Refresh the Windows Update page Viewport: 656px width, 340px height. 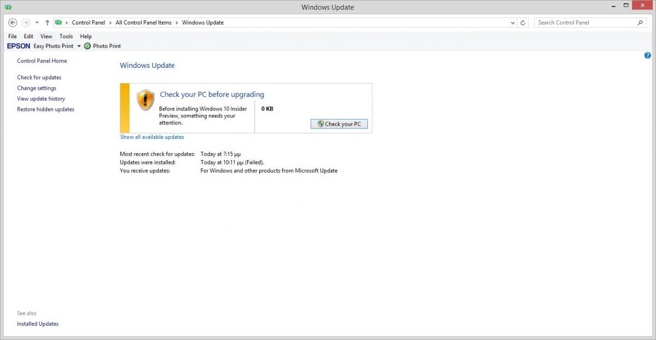pyautogui.click(x=523, y=23)
